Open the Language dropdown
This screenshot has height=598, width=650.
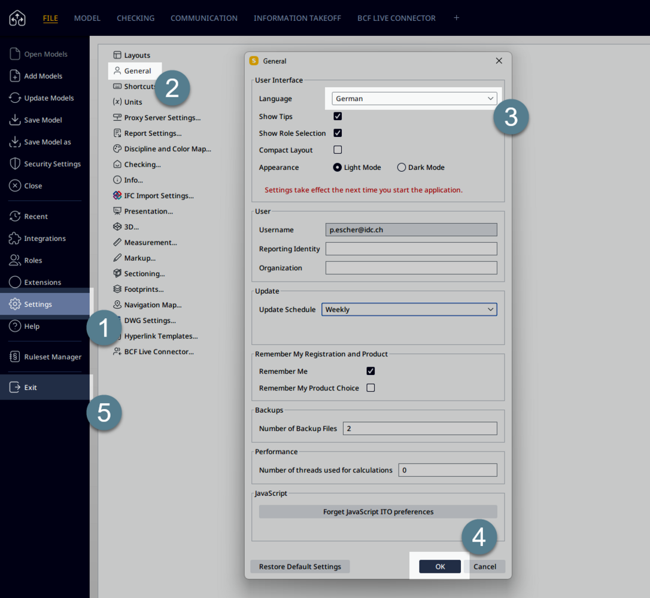414,99
